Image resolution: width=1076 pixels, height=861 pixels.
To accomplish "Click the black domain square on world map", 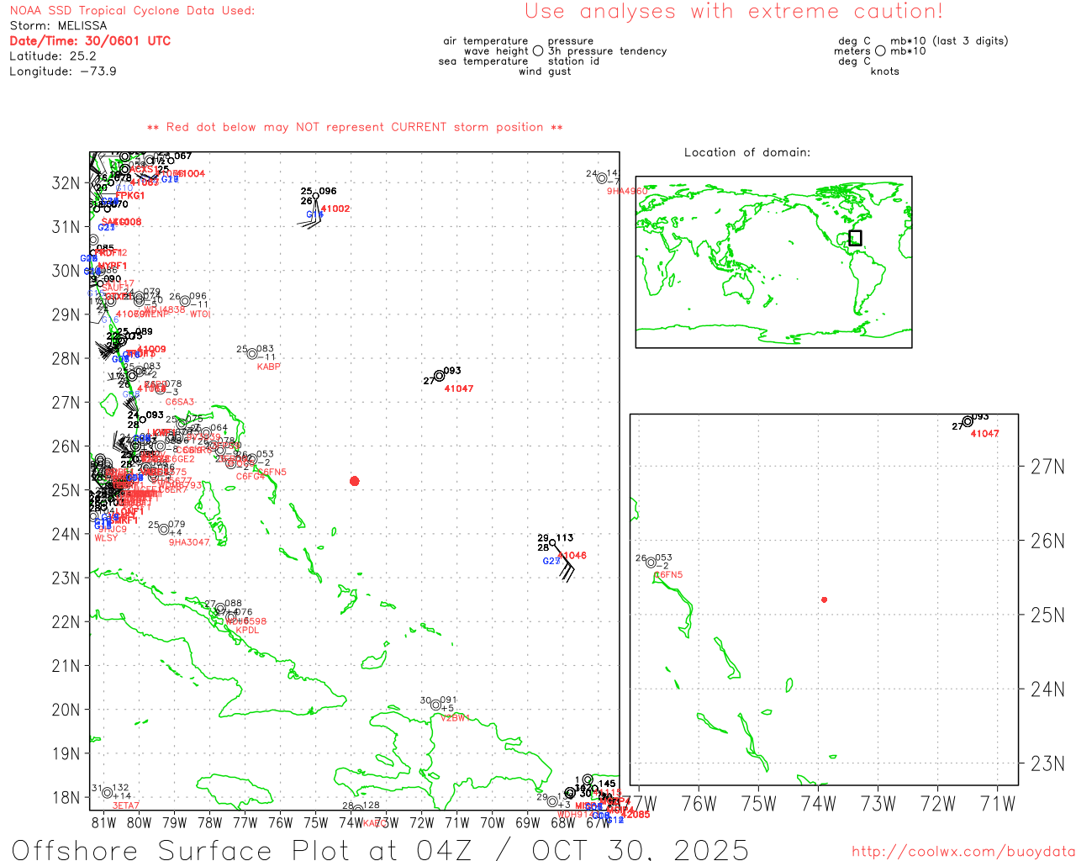I will pyautogui.click(x=855, y=238).
